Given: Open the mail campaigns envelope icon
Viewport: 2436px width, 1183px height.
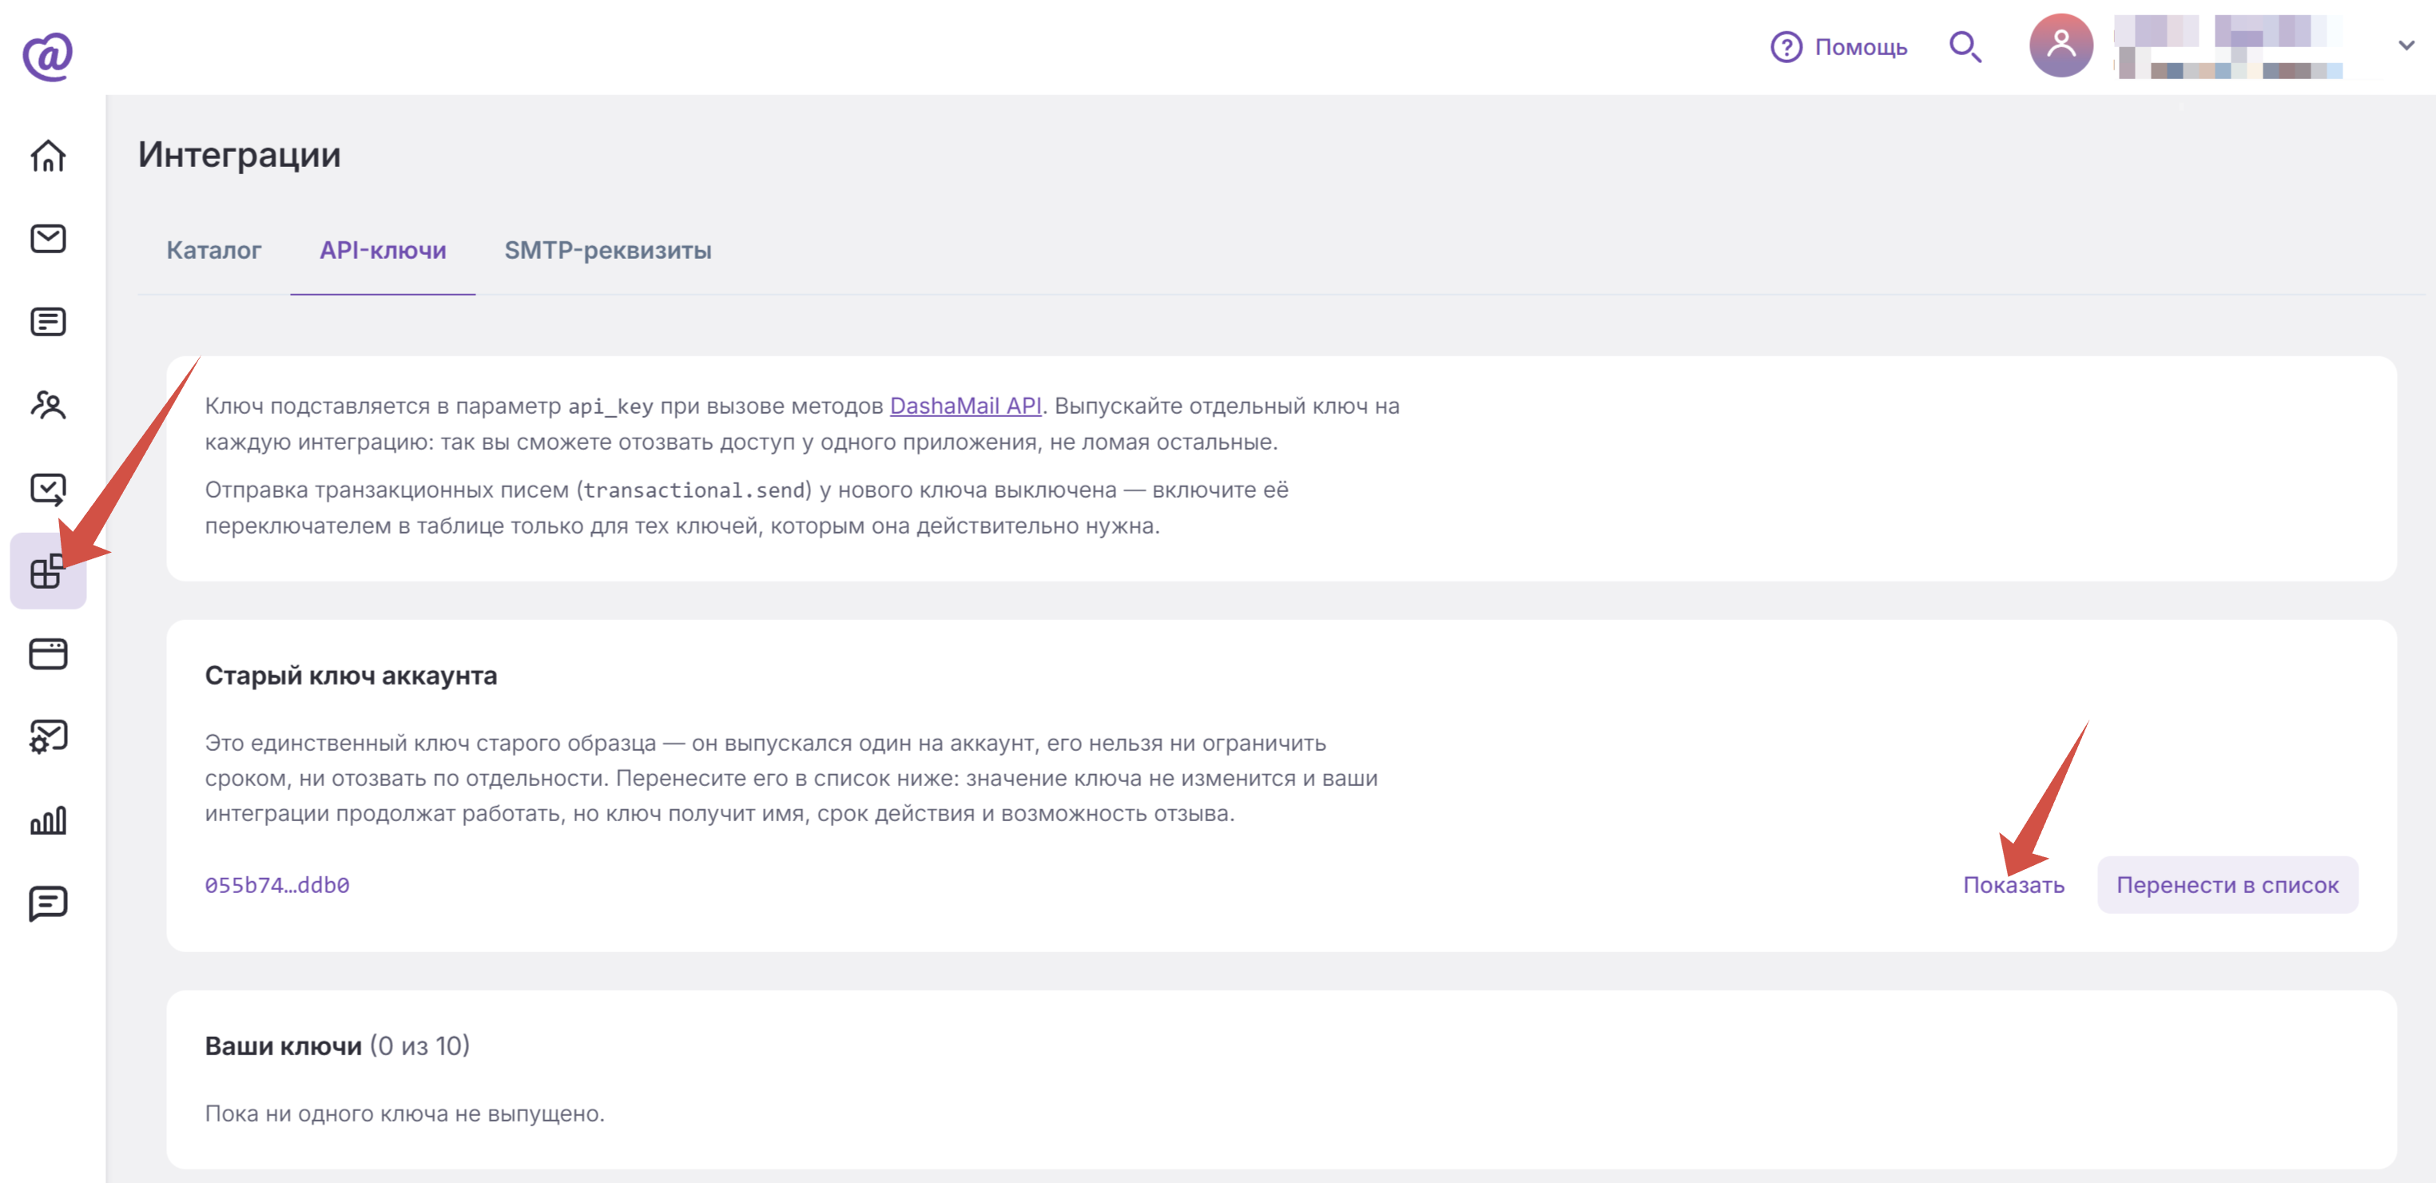Looking at the screenshot, I should [x=48, y=238].
